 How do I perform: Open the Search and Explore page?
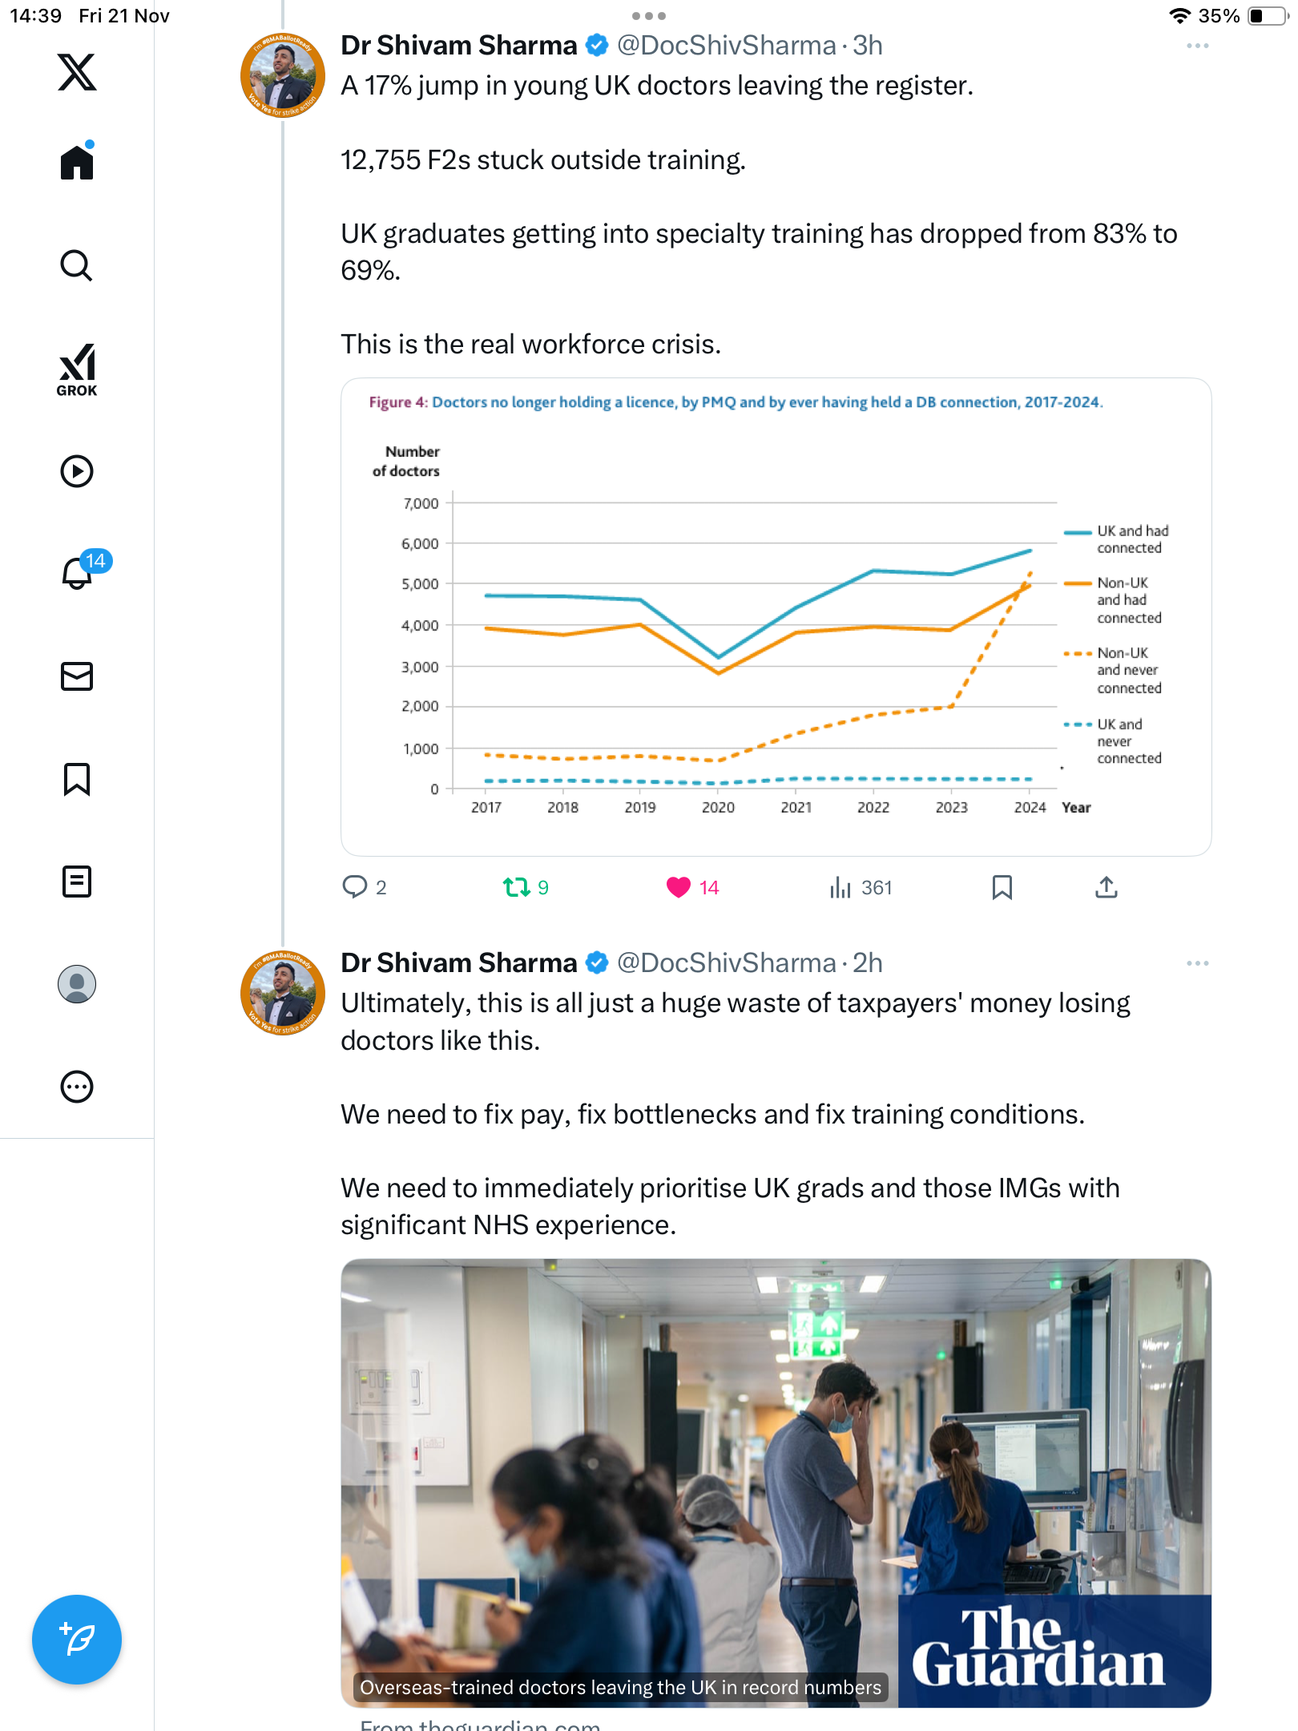coord(77,265)
